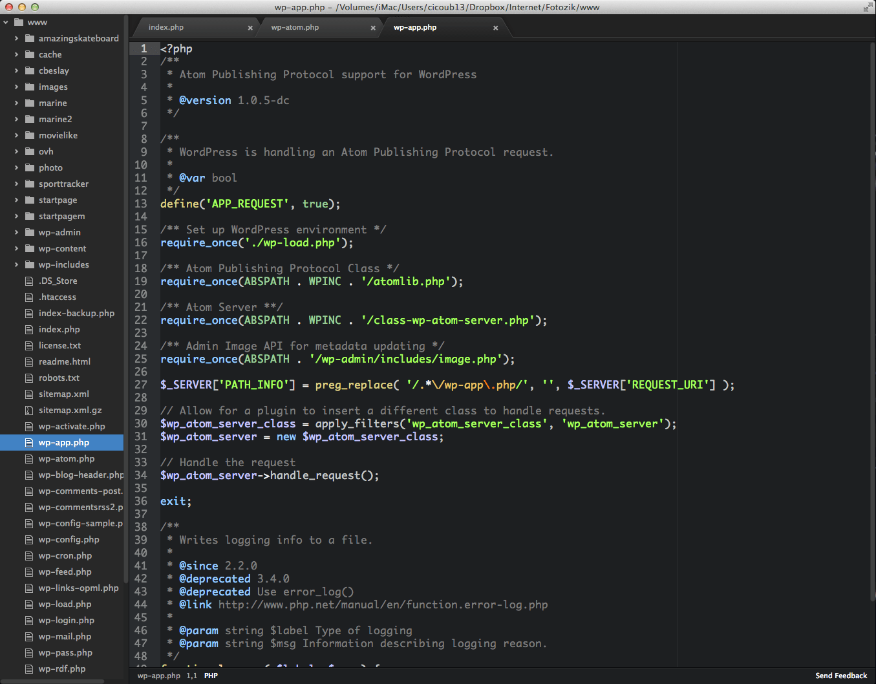Click the sidebar horizontal scrollbar
This screenshot has width=876, height=684.
click(52, 681)
